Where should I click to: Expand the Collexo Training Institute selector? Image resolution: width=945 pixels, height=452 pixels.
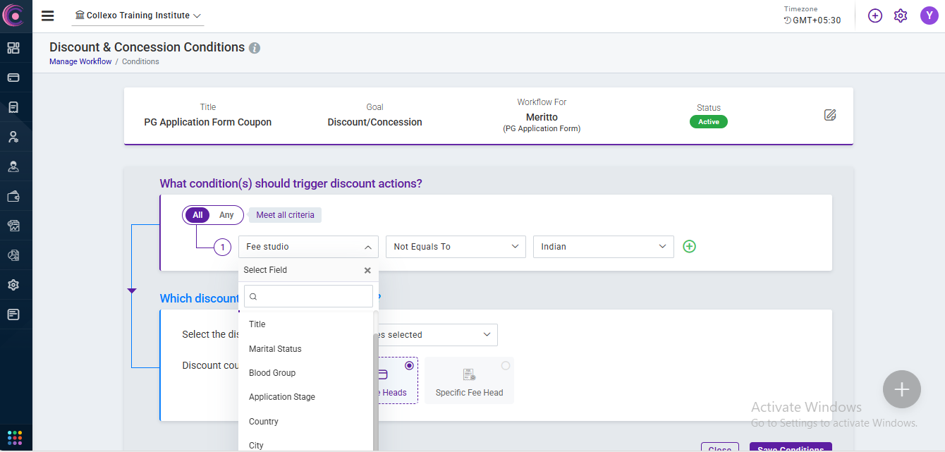click(138, 16)
